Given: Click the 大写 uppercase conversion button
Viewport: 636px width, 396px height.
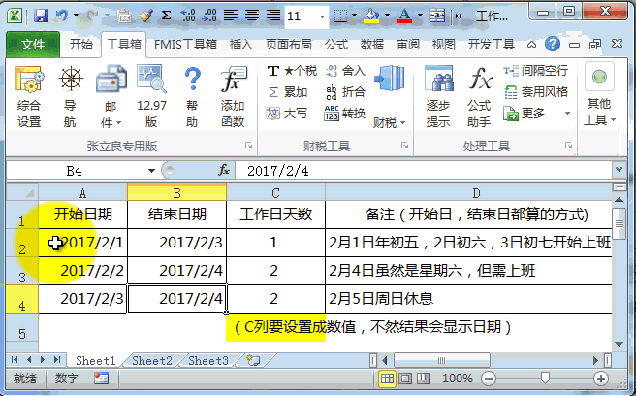Looking at the screenshot, I should (x=288, y=114).
